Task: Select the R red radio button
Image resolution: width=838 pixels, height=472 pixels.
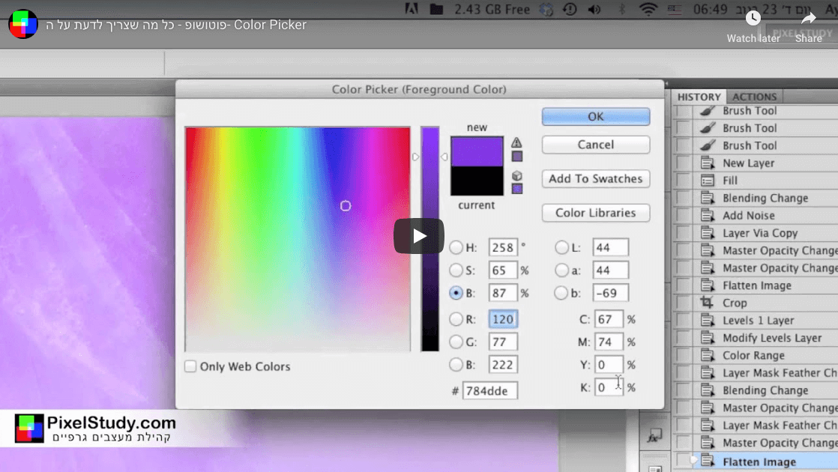Action: coord(456,319)
